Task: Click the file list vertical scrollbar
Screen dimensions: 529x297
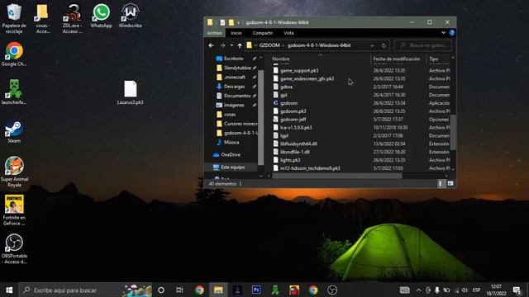Action: coord(453,132)
